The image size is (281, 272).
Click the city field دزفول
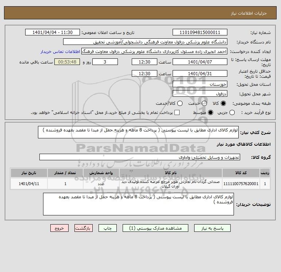click(200, 93)
